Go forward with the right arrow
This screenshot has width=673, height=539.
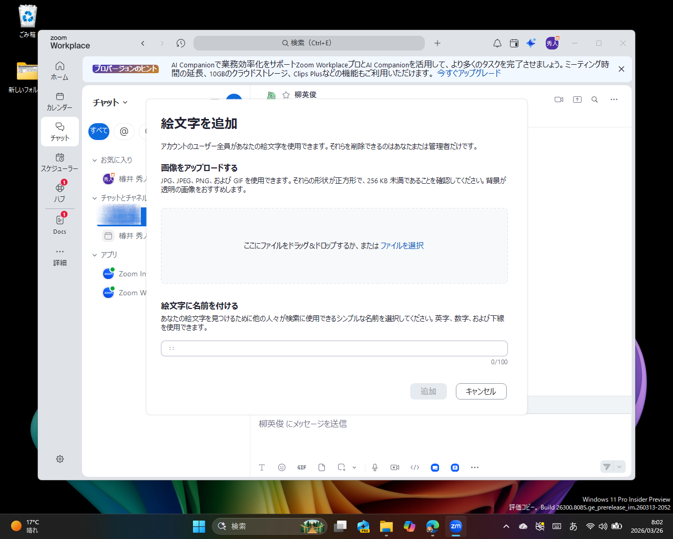coord(162,43)
